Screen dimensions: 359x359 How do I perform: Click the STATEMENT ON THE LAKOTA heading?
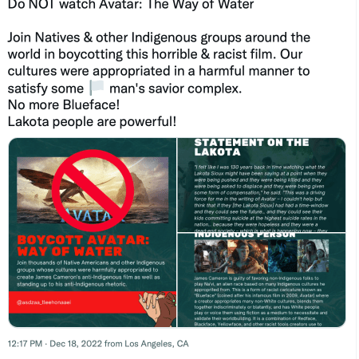(251, 147)
